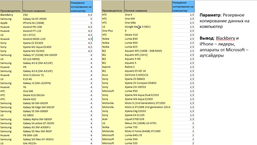The height and width of the screenshot is (145, 257).
Task: Click the P8 GRA-L09 cell
Action: [46, 135]
